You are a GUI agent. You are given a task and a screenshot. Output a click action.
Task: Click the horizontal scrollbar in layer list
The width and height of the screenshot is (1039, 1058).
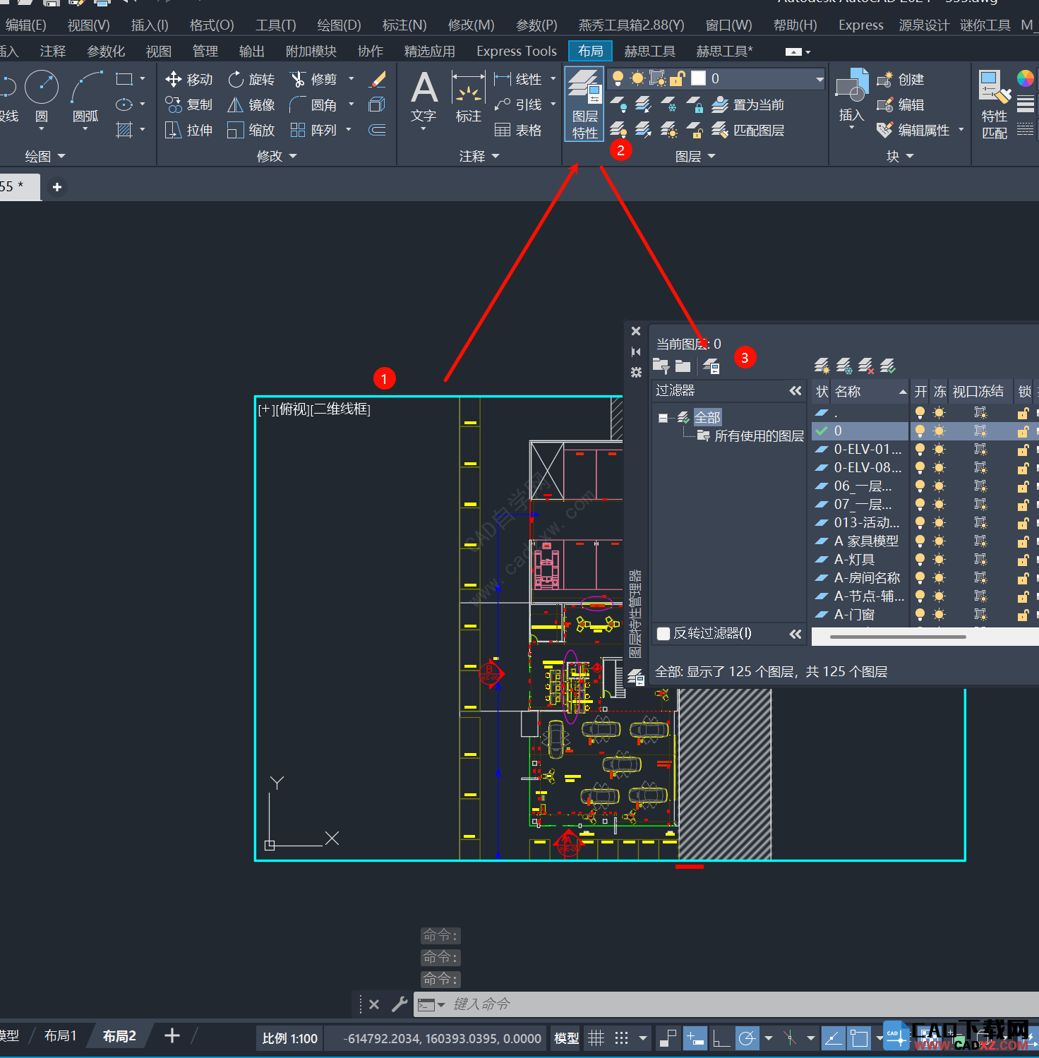click(x=898, y=637)
